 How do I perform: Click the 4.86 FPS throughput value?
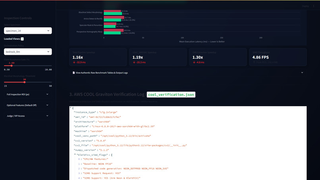click(x=260, y=57)
